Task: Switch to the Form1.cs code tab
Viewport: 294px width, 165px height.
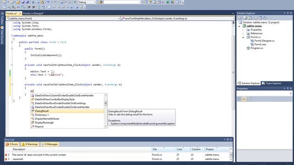Action: (11, 13)
